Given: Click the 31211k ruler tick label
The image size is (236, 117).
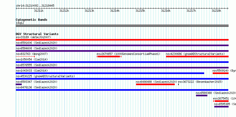Looking at the screenshot, I should coord(39,11).
